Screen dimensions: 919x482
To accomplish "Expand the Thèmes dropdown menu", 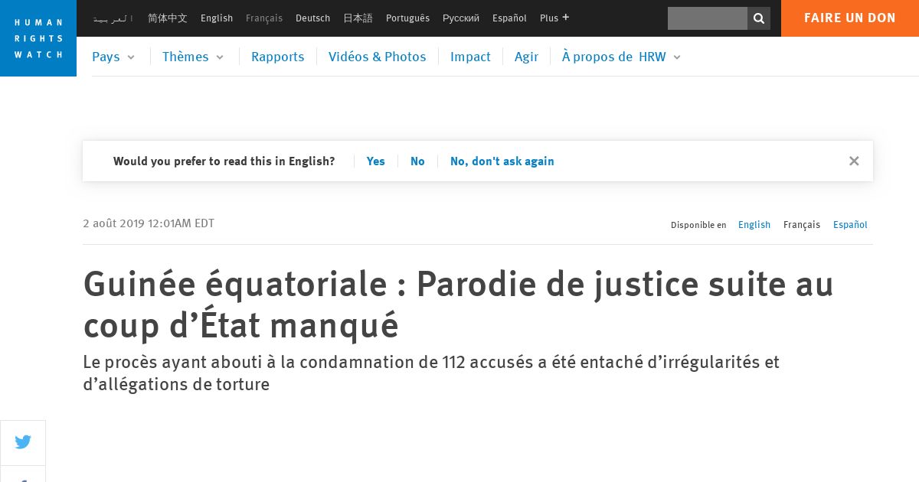I will tap(193, 57).
